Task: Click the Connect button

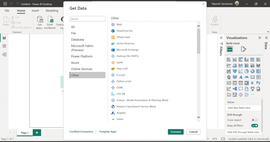Action: [175, 132]
